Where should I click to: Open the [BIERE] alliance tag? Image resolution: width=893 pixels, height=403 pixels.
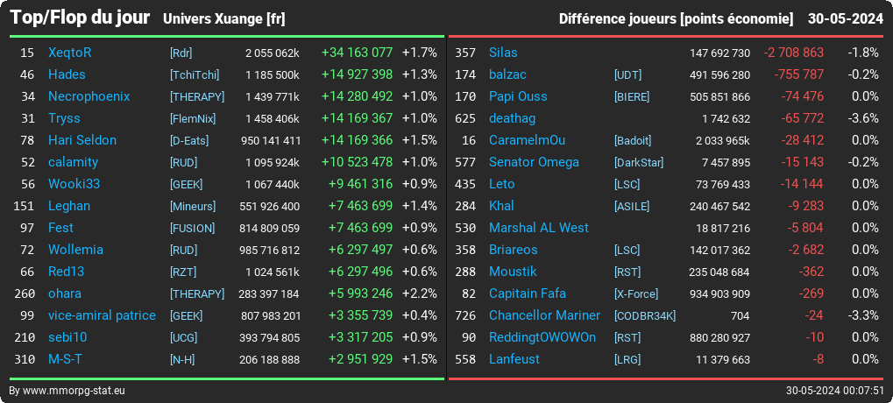point(632,96)
